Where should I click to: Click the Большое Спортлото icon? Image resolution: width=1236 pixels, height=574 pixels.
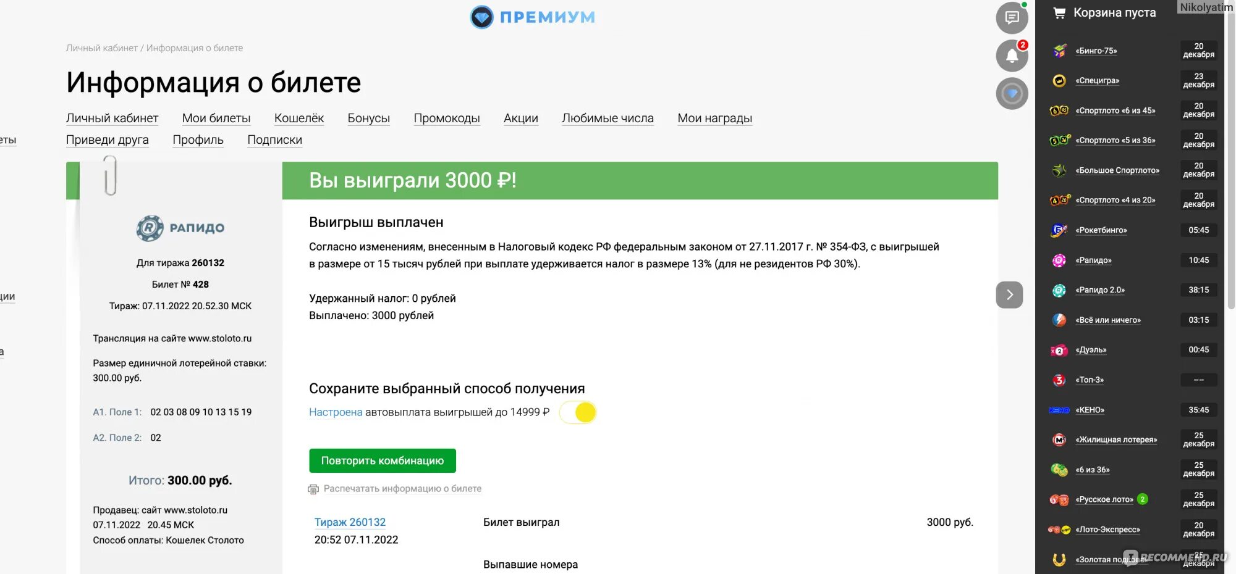click(1059, 170)
